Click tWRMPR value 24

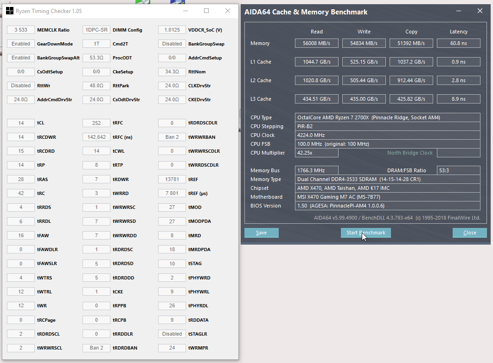pyautogui.click(x=172, y=348)
